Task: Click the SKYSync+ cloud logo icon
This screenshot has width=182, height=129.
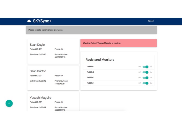Action: pos(29,21)
